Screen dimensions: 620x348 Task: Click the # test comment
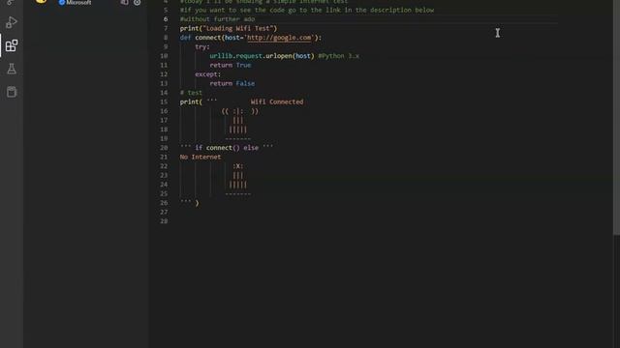point(191,93)
